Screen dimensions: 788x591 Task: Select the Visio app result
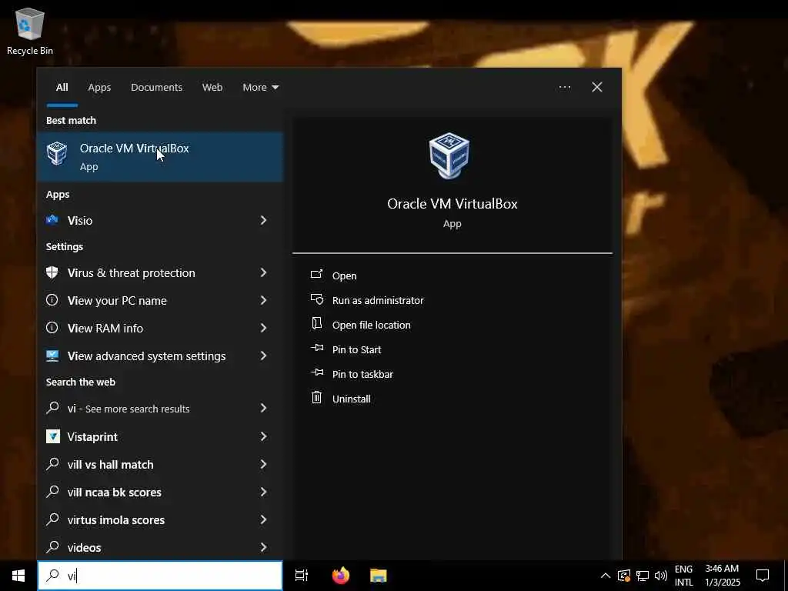[x=160, y=220]
